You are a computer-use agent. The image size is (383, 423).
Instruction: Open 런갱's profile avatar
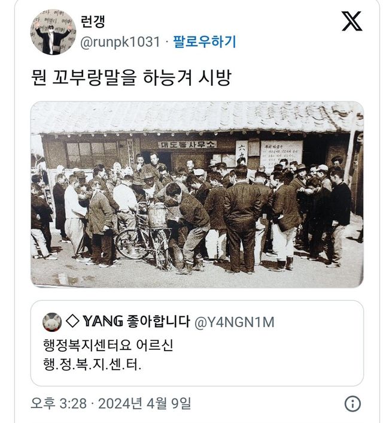tap(53, 32)
